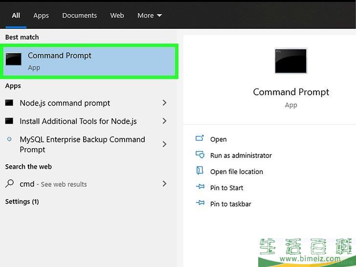Viewport: 356px width, 267px height.
Task: Click the large Command Prompt preview icon
Action: (x=290, y=61)
